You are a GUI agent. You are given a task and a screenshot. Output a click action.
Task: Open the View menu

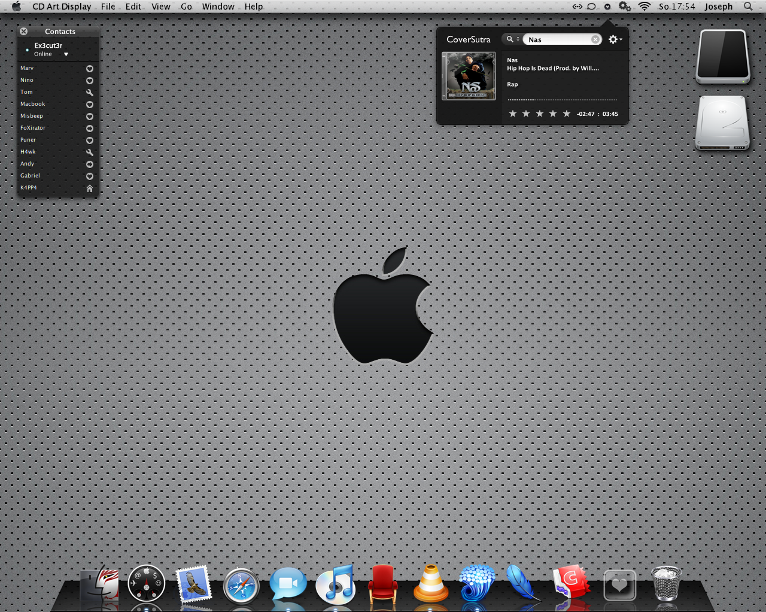pos(161,7)
